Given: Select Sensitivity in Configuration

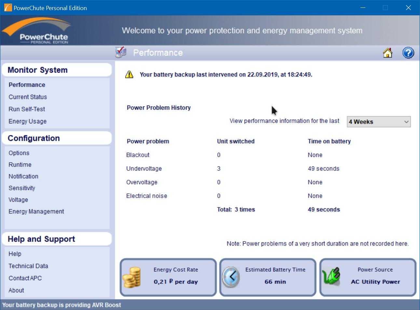Looking at the screenshot, I should click(x=22, y=188).
